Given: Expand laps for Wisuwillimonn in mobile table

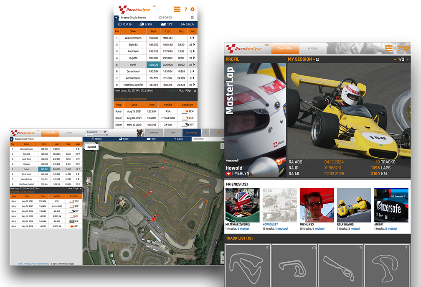Looking at the screenshot, I should click(x=194, y=38).
